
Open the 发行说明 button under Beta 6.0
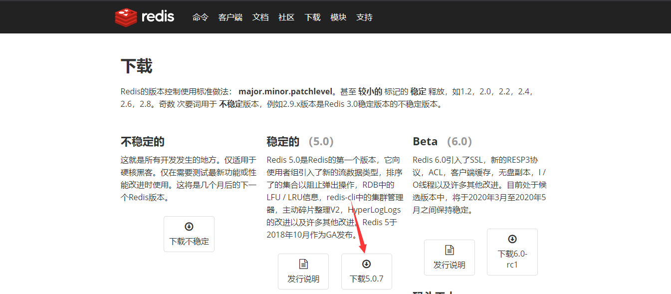[x=449, y=258]
